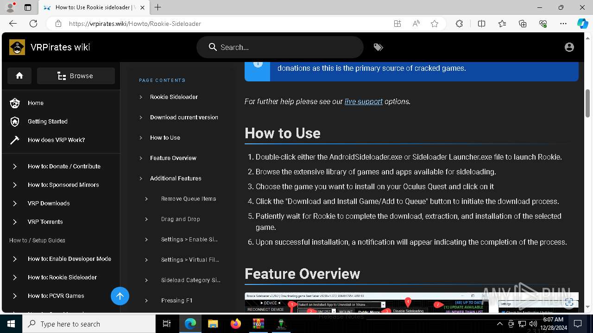The width and height of the screenshot is (593, 333).
Task: Expand How to: Sponsored Mirrors chevron
Action: [x=15, y=185]
